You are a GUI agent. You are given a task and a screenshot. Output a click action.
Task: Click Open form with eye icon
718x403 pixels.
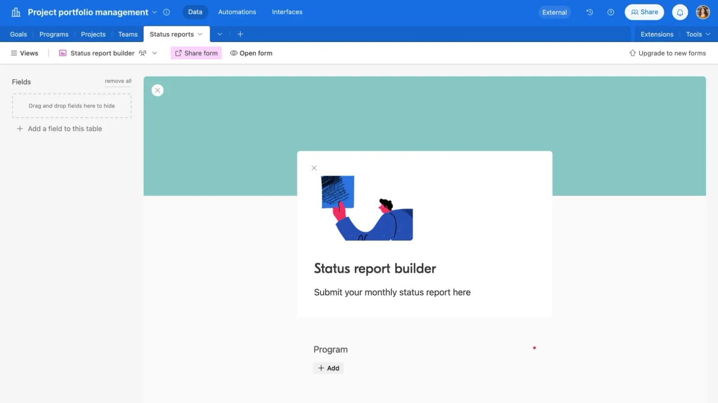(x=251, y=53)
